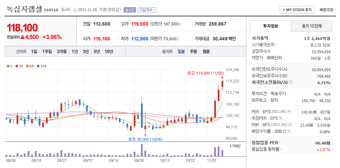
Task: Select the 1일 line chart
Action: pyautogui.click(x=34, y=51)
